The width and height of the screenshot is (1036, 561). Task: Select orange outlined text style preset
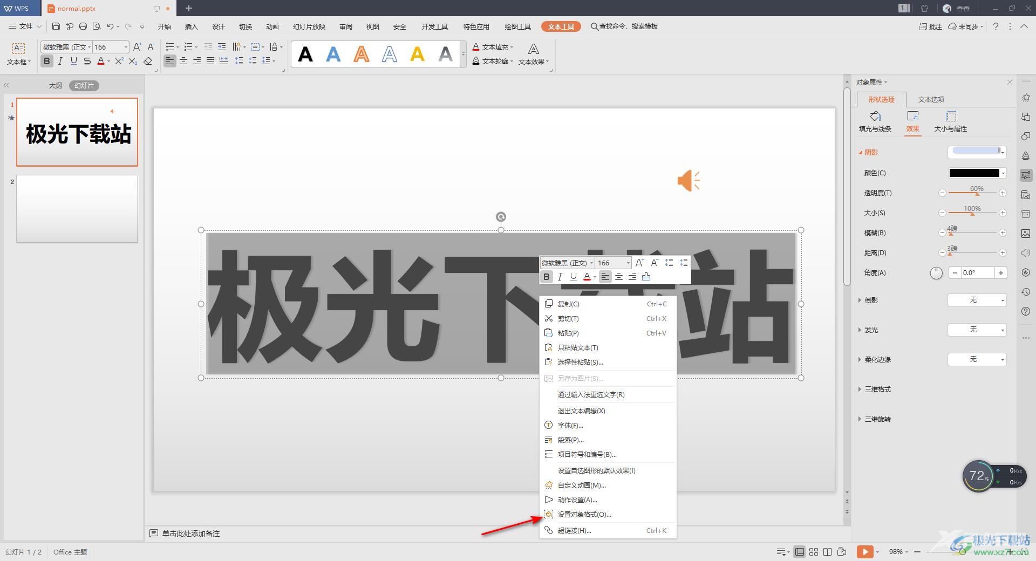pos(362,54)
